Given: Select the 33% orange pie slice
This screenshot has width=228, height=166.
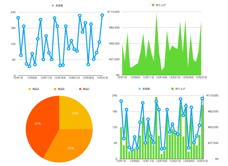Looking at the screenshot, I should tap(71, 148).
